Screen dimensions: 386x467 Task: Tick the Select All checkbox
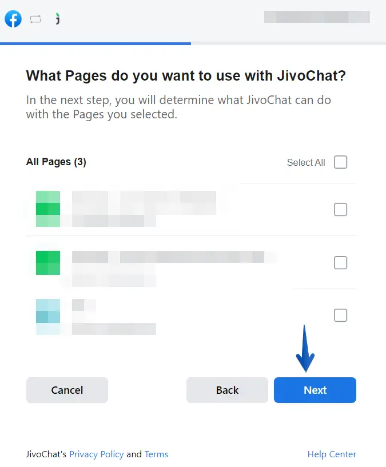(x=340, y=162)
